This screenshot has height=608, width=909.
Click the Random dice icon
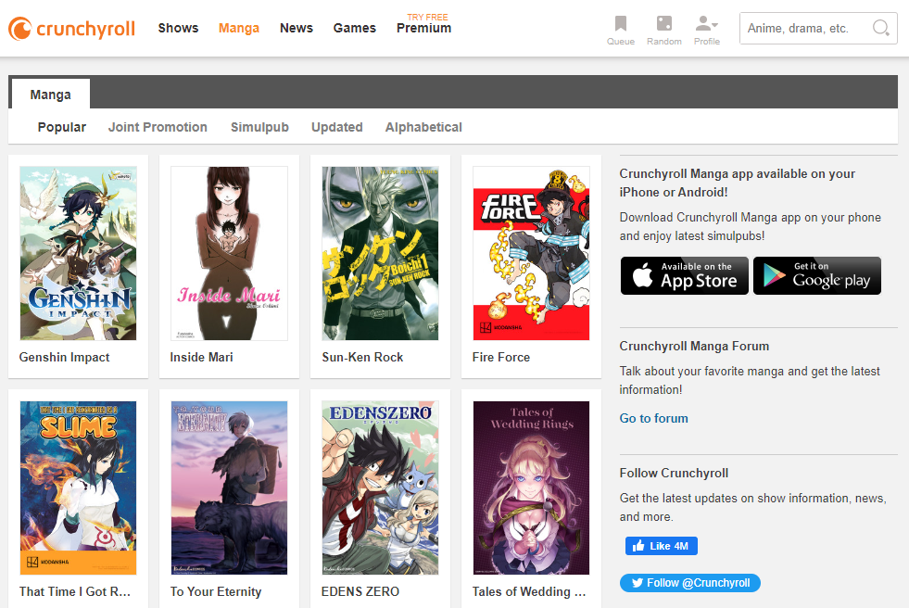tap(663, 24)
